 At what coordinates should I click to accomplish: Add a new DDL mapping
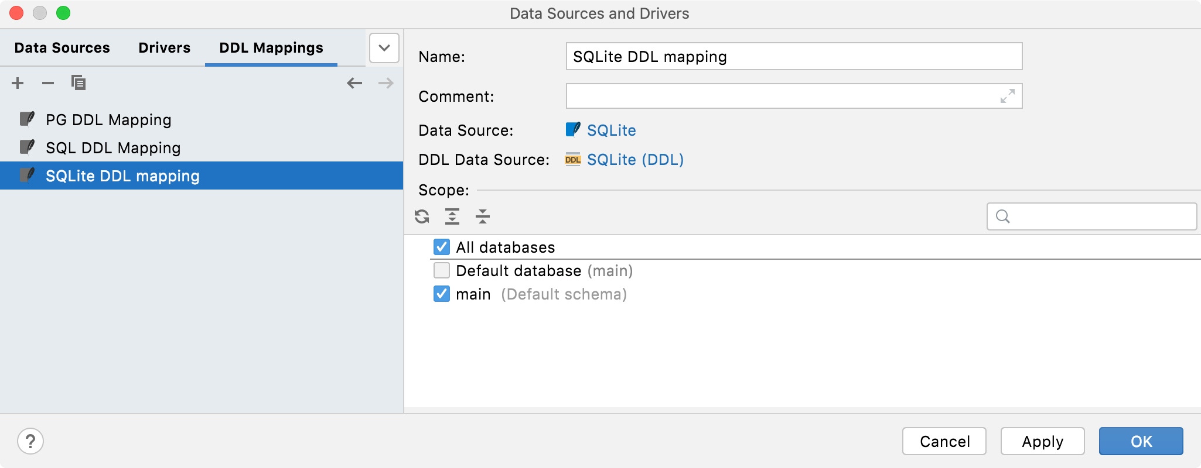coord(18,83)
